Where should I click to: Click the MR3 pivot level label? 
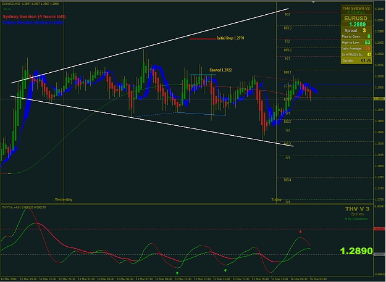tap(288, 28)
